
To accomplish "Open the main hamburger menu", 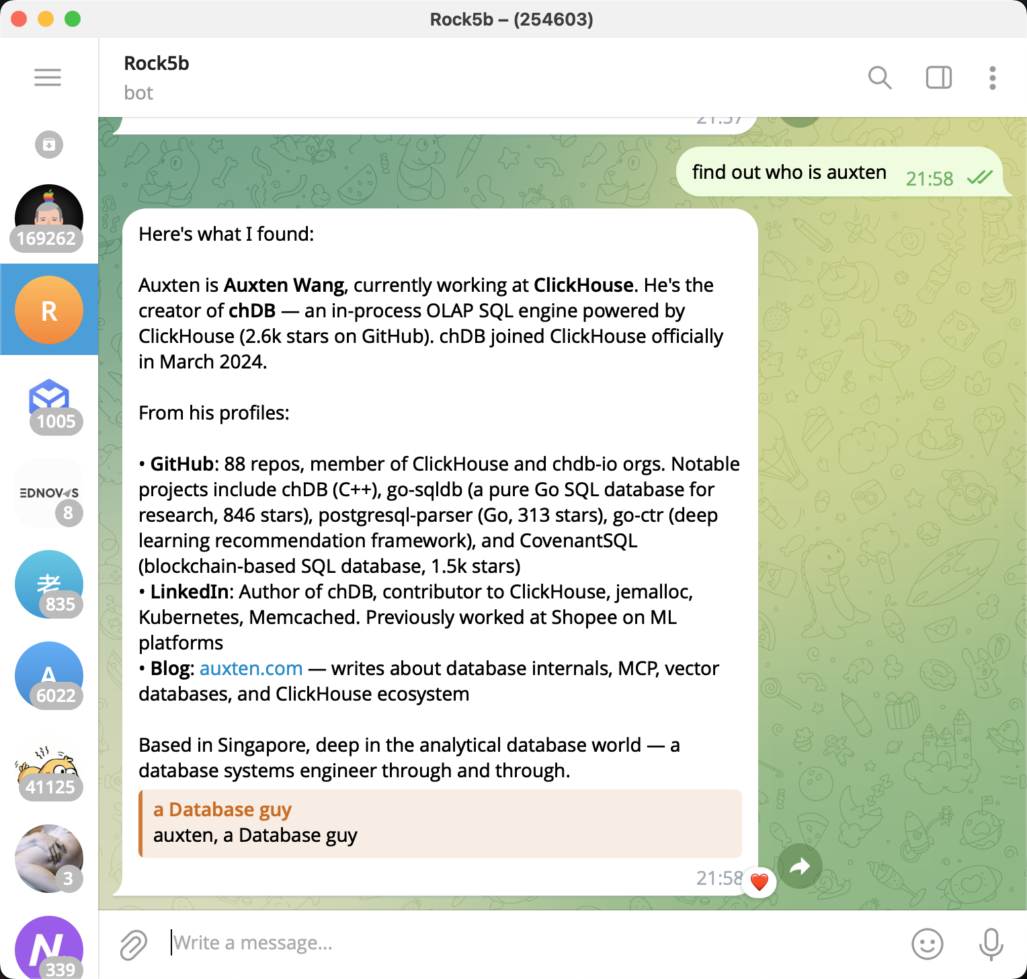I will [48, 77].
